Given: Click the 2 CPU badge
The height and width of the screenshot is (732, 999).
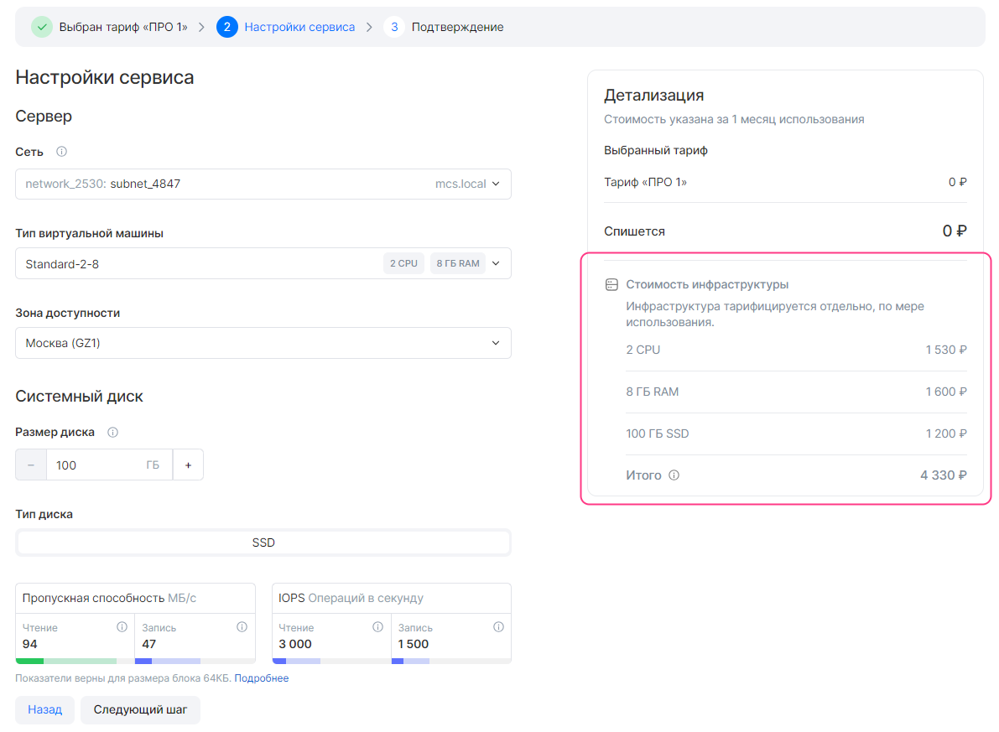Looking at the screenshot, I should [404, 264].
